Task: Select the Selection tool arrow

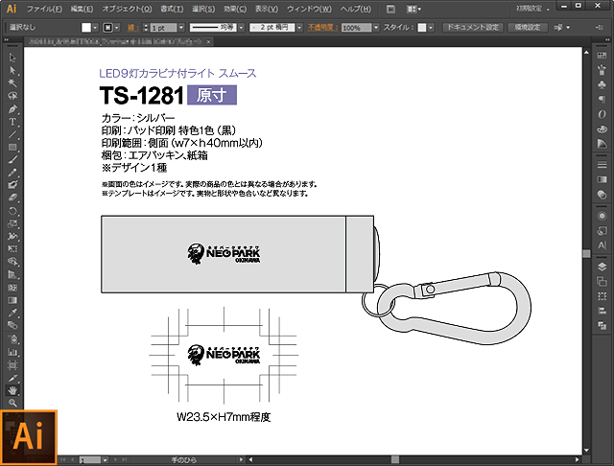Action: coord(12,58)
